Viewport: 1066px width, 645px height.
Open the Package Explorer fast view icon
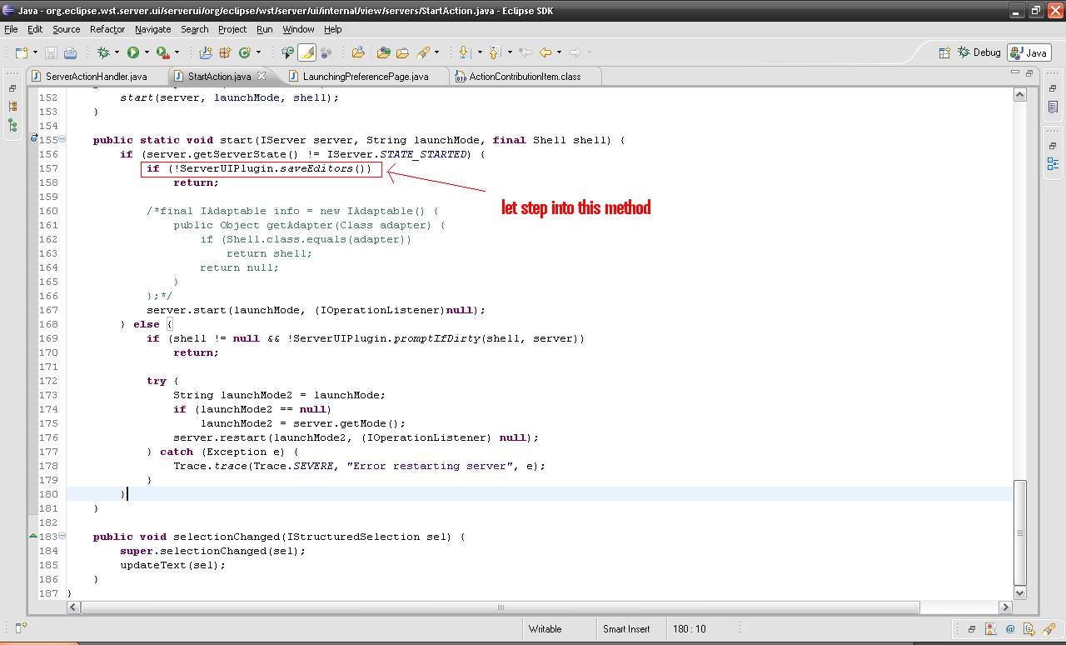tap(12, 107)
